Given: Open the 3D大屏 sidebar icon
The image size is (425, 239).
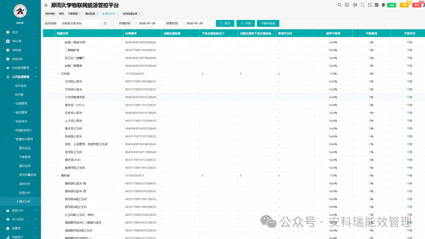Looking at the screenshot, I should [7, 41].
